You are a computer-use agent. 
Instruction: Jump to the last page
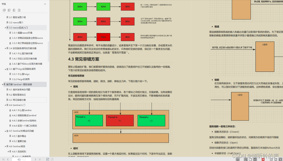(x=40, y=159)
